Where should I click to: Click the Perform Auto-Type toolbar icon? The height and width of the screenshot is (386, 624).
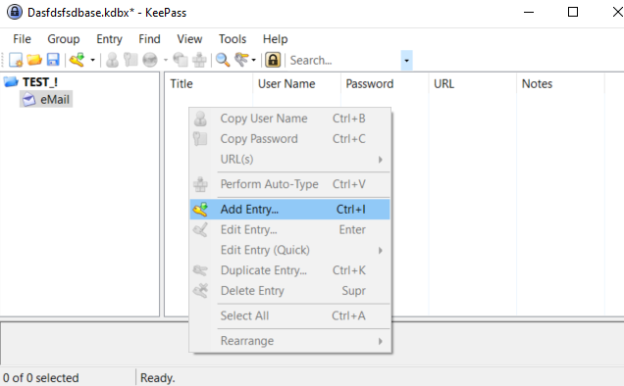pyautogui.click(x=199, y=60)
